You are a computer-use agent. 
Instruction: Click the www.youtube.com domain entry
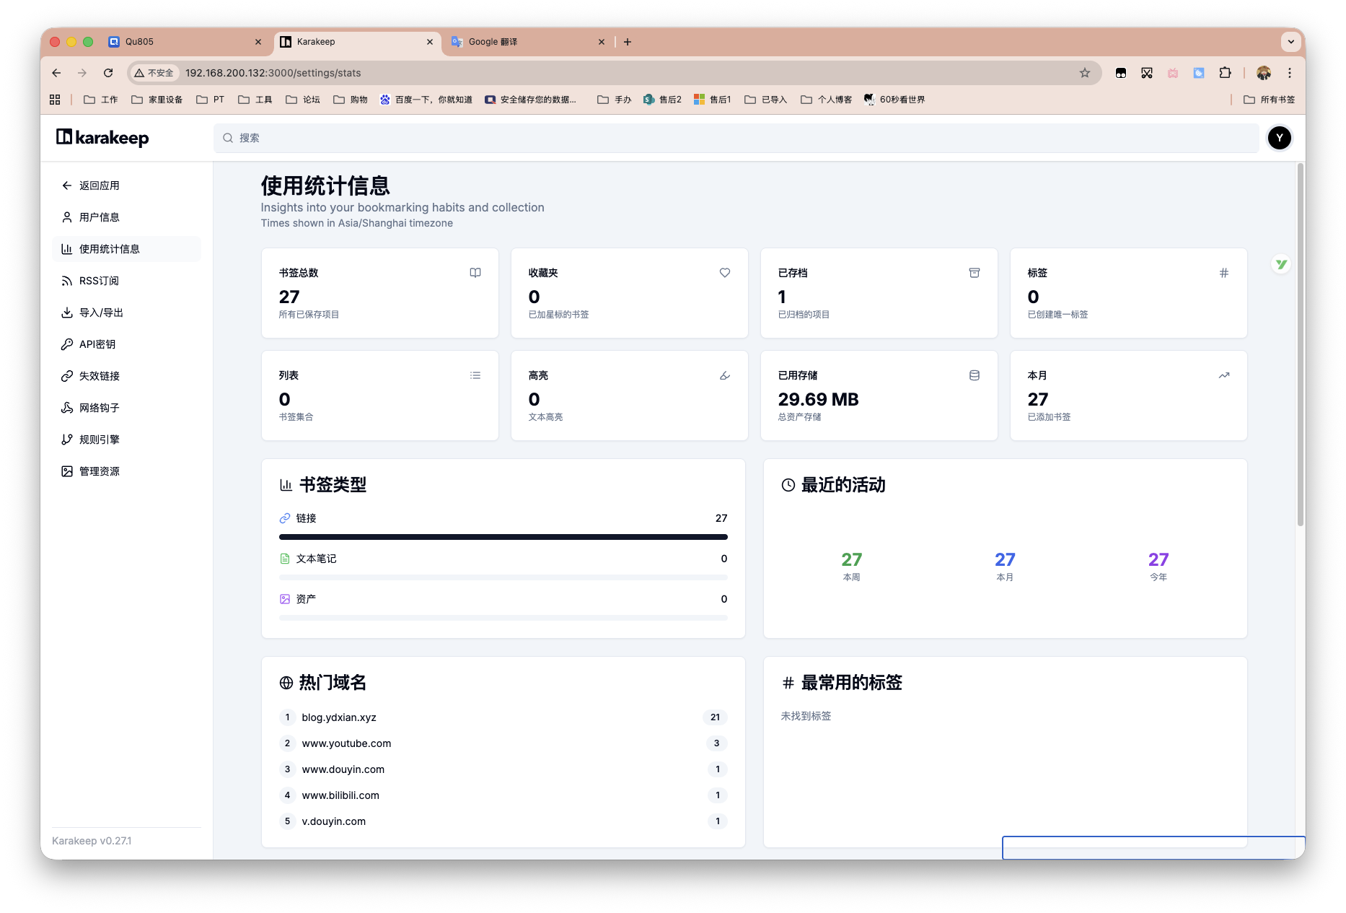(347, 743)
